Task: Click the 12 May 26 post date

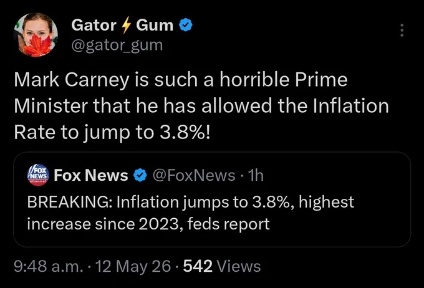Action: click(133, 266)
